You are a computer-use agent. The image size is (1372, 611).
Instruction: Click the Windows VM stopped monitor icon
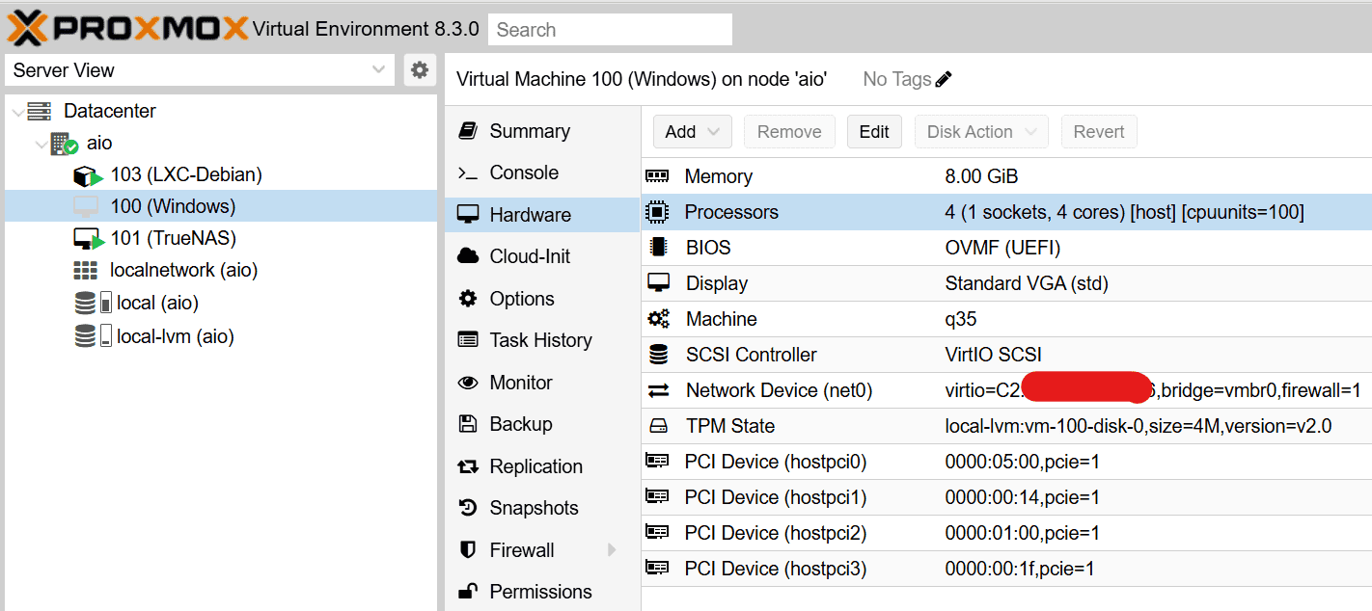[86, 206]
